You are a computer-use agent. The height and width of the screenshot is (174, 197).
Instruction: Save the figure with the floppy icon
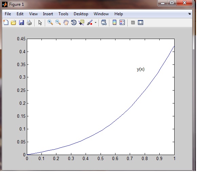(21, 23)
